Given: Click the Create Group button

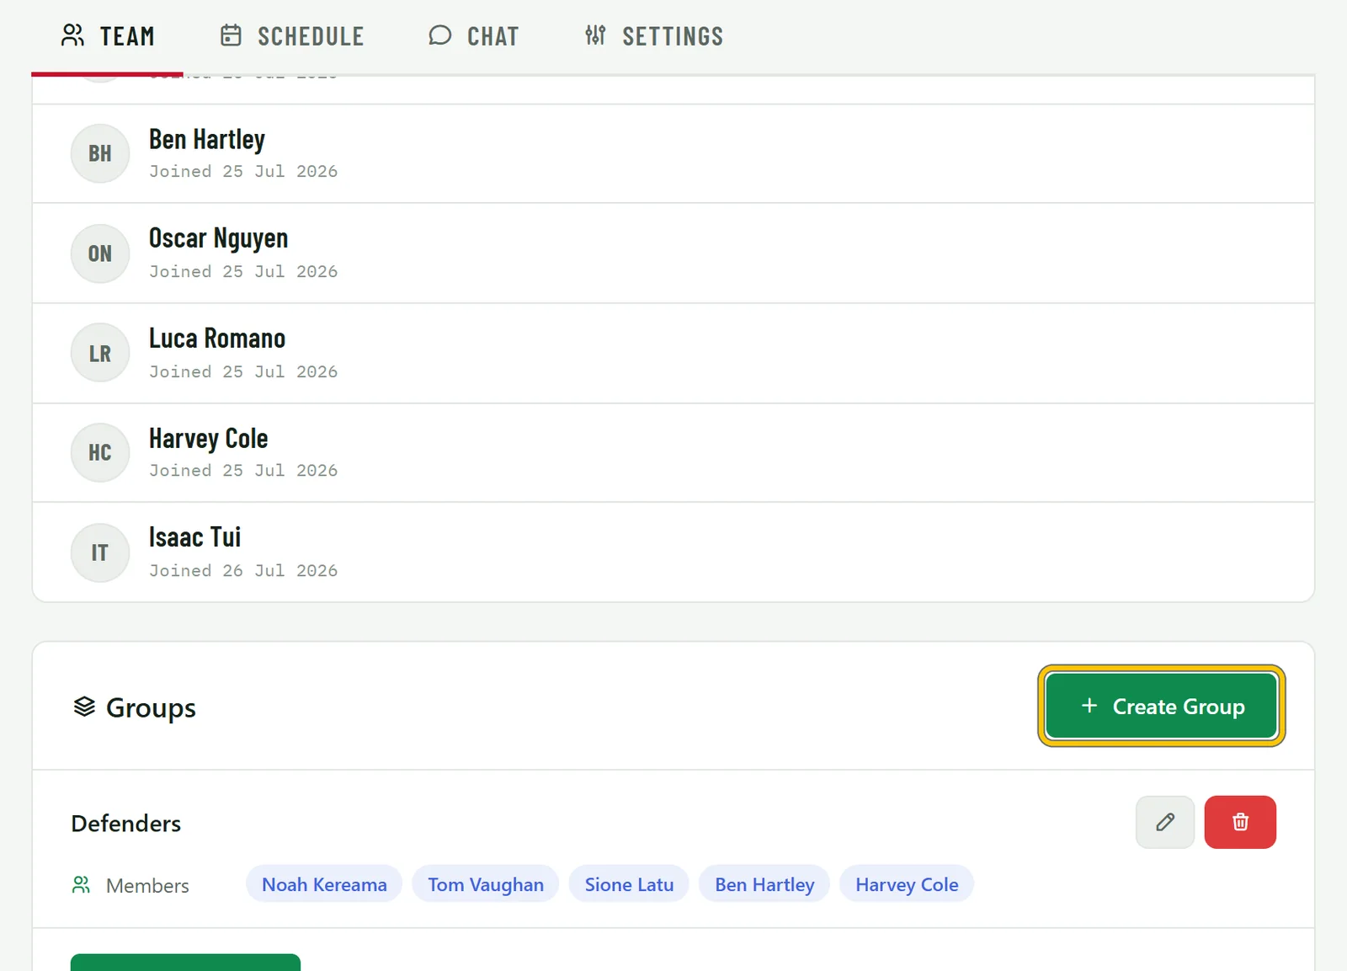Looking at the screenshot, I should tap(1162, 706).
